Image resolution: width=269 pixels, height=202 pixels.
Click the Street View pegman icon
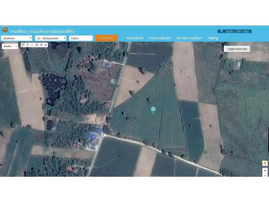coord(265,163)
